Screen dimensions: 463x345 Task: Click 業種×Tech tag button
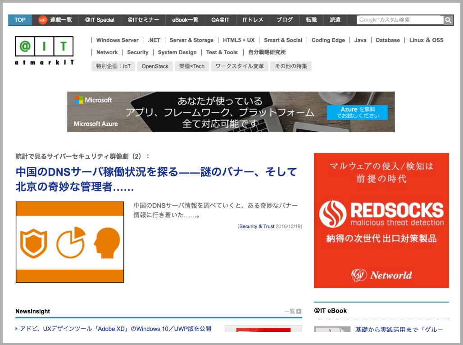tap(191, 66)
